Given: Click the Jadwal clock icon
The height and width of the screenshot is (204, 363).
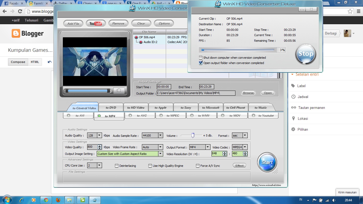Looking at the screenshot, I should pyautogui.click(x=293, y=97).
